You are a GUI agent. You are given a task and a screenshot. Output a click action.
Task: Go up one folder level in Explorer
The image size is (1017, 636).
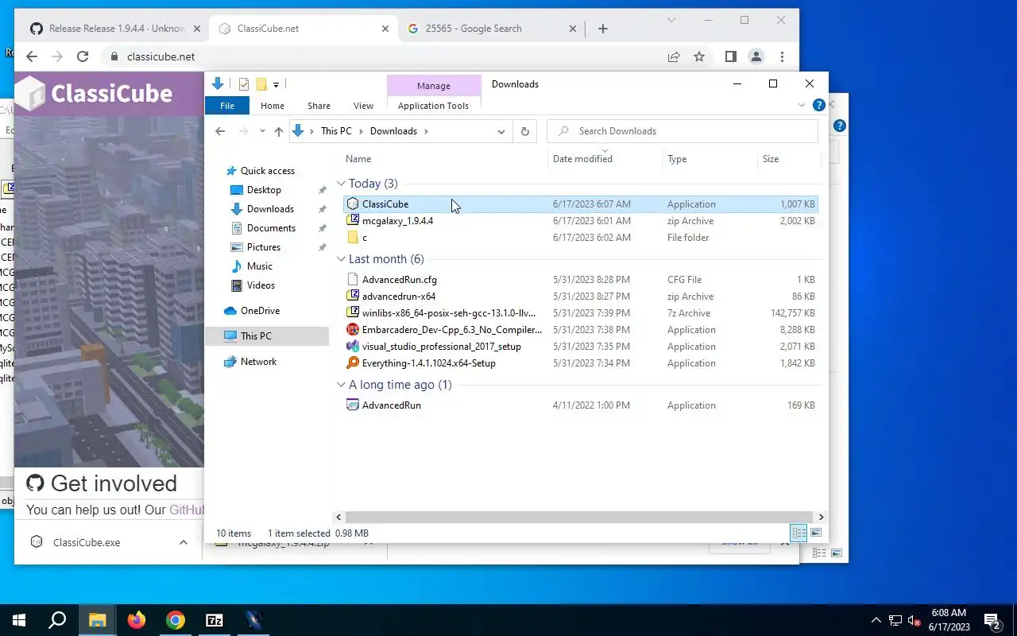tap(278, 131)
